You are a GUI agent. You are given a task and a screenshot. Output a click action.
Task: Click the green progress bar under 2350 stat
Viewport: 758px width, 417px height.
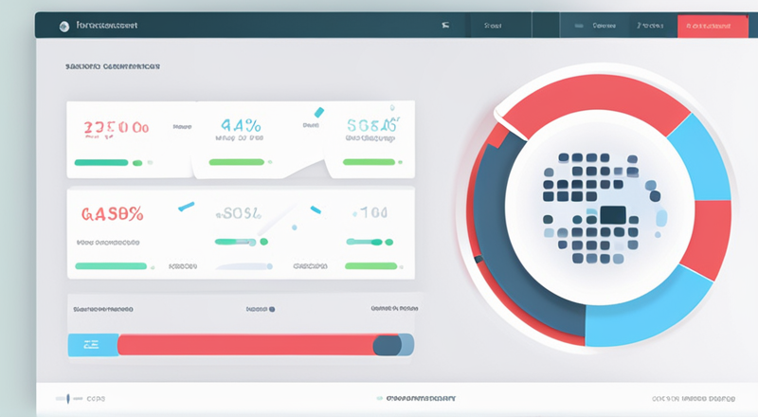coord(100,162)
